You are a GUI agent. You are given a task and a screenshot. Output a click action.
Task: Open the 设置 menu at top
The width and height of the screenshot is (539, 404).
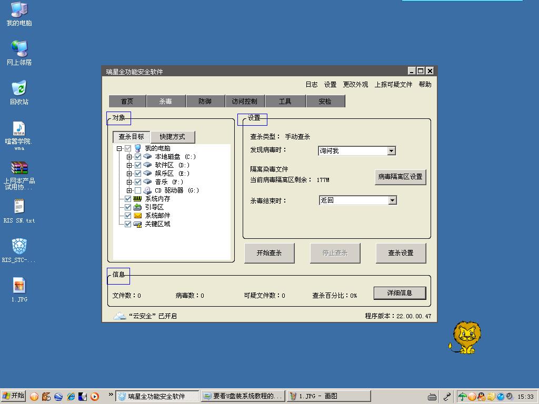(x=331, y=85)
